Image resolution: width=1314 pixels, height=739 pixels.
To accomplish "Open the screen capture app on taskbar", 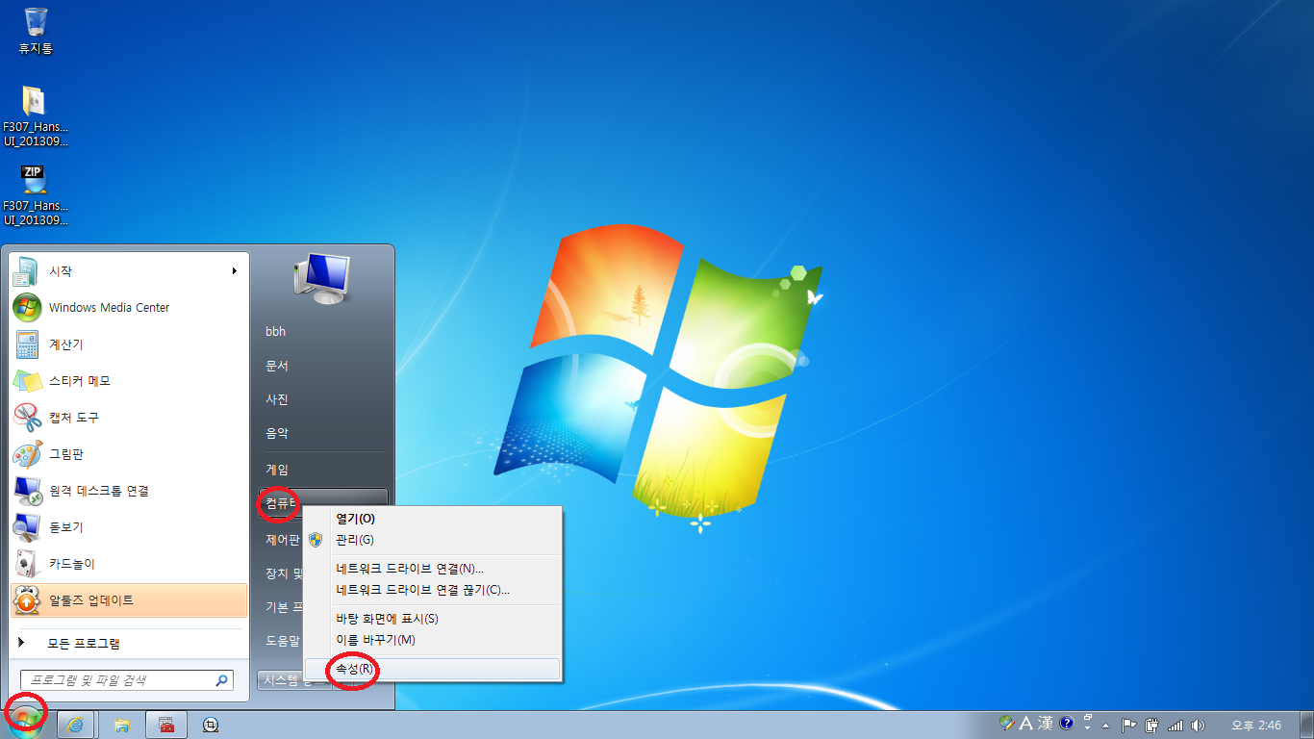I will click(x=212, y=725).
